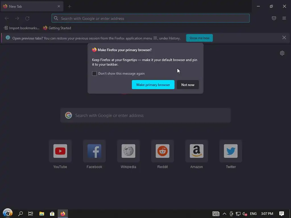Open Reddit shortcut tile
The image size is (291, 218).
pyautogui.click(x=163, y=151)
